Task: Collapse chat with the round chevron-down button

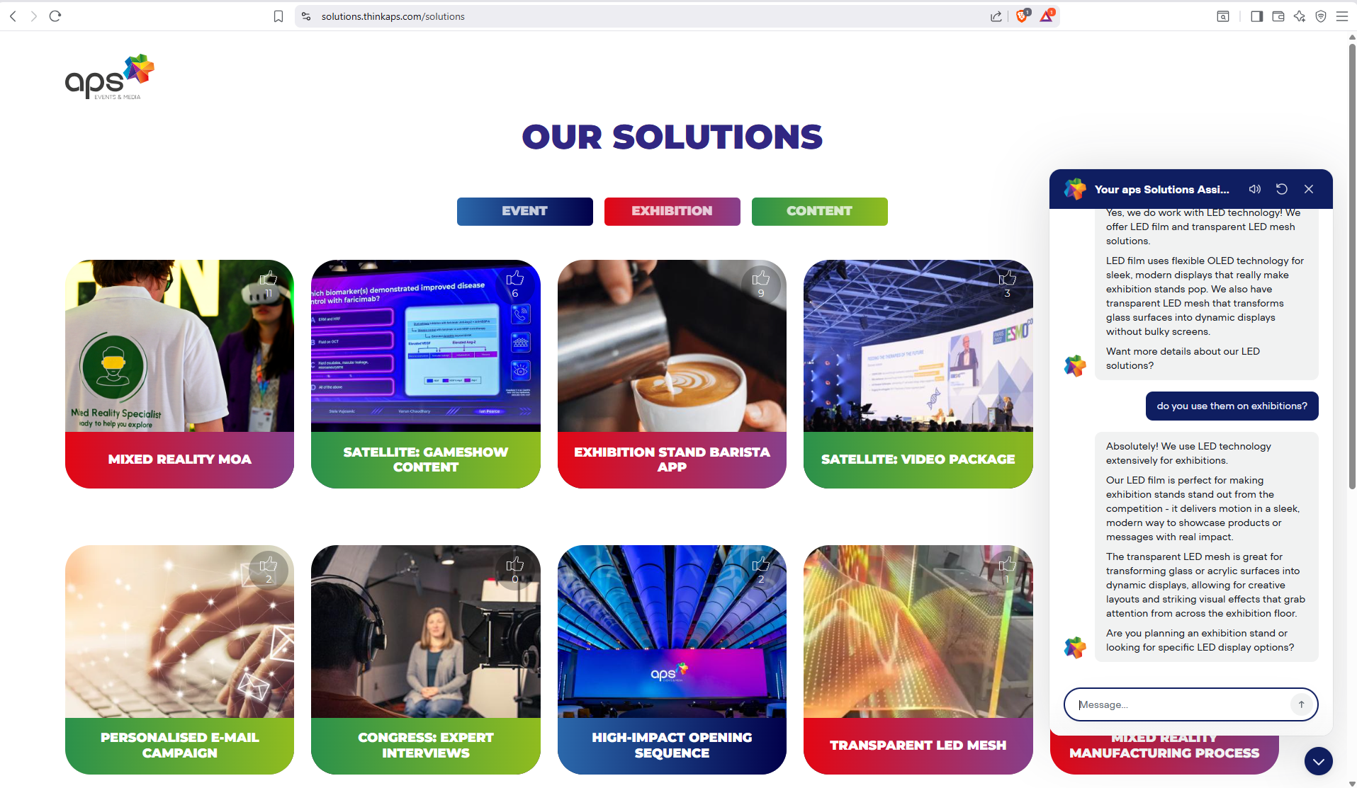Action: pyautogui.click(x=1318, y=761)
